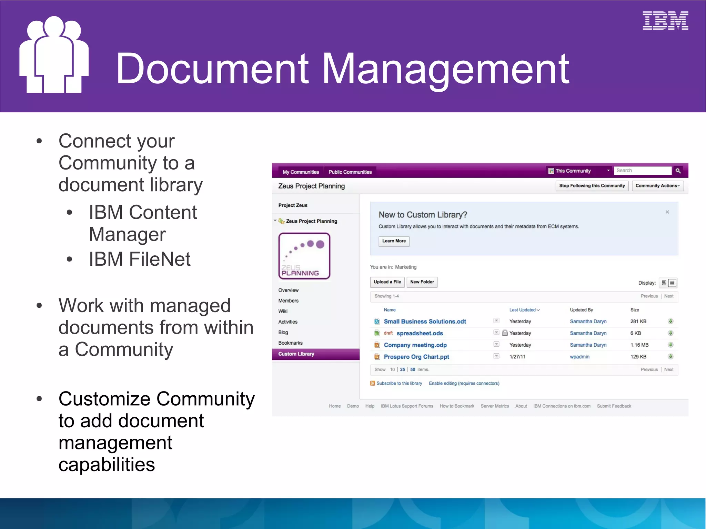This screenshot has width=706, height=529.
Task: Click the This Community scope icon
Action: click(x=551, y=171)
